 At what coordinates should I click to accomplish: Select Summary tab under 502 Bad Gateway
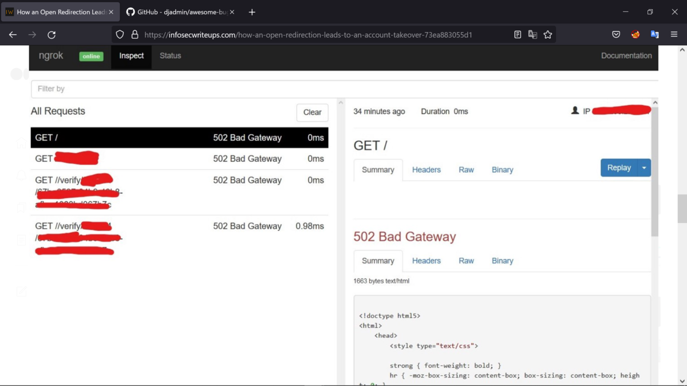[x=378, y=261]
